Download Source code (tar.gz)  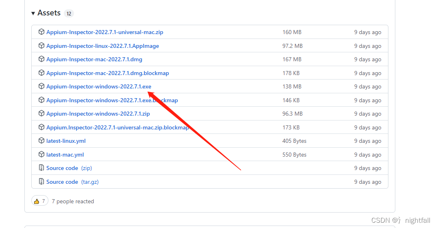coord(72,182)
